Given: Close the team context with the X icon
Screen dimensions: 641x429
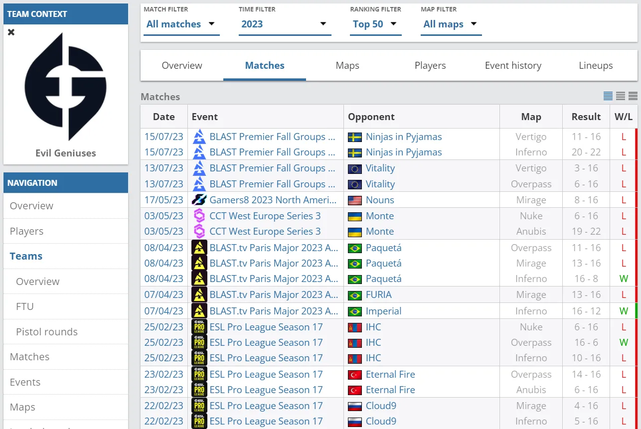Looking at the screenshot, I should 11,32.
